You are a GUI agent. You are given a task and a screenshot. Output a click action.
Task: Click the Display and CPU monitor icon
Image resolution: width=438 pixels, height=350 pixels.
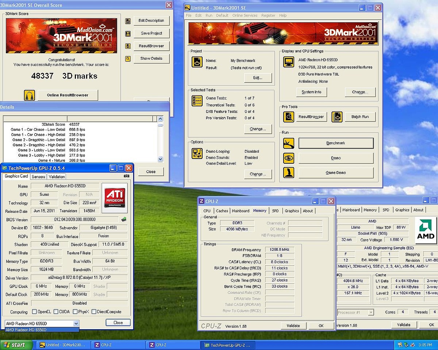point(289,62)
